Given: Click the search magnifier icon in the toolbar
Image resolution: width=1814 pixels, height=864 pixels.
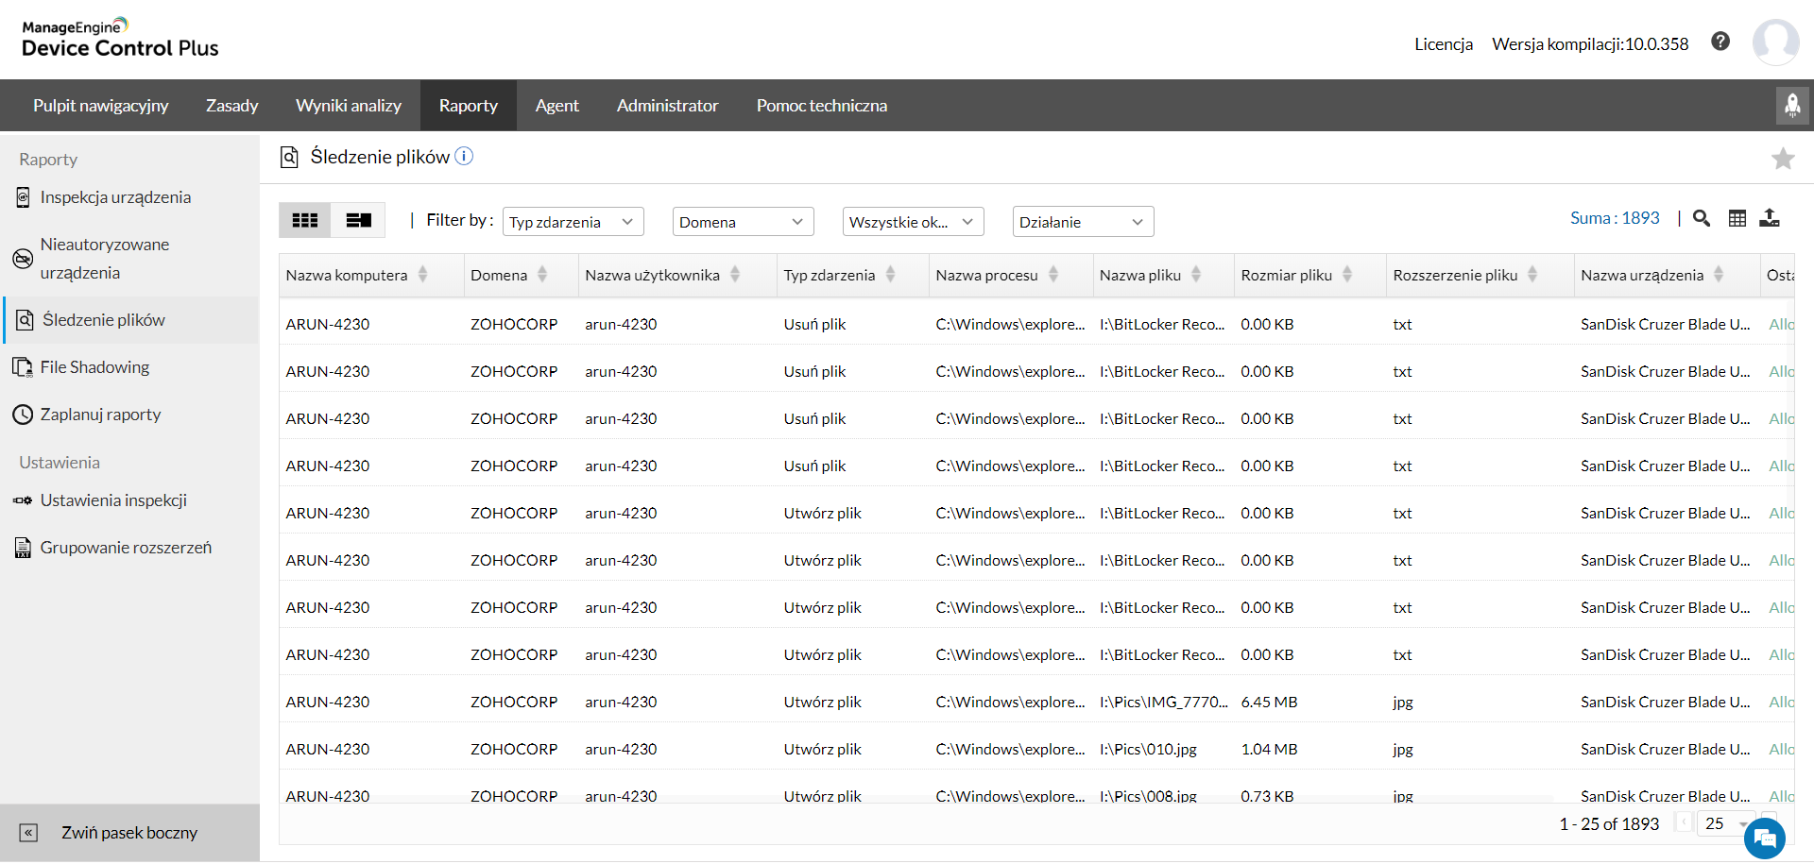Looking at the screenshot, I should click(x=1701, y=219).
